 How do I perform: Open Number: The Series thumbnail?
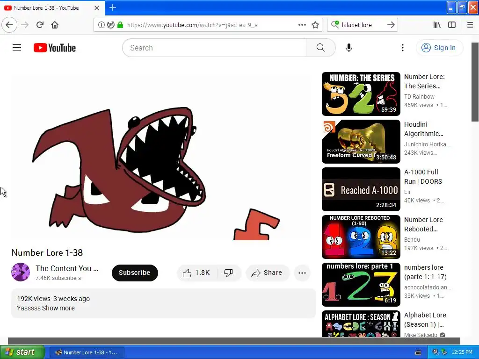361,93
